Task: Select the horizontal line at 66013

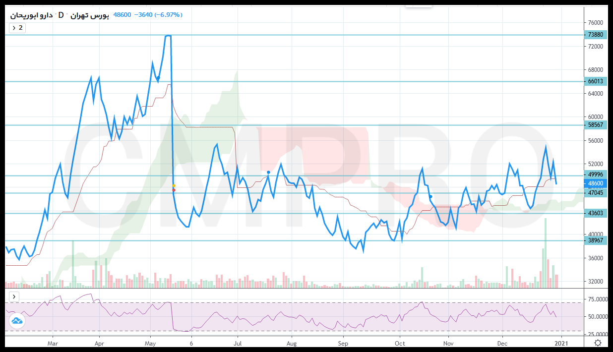Action: pos(294,81)
